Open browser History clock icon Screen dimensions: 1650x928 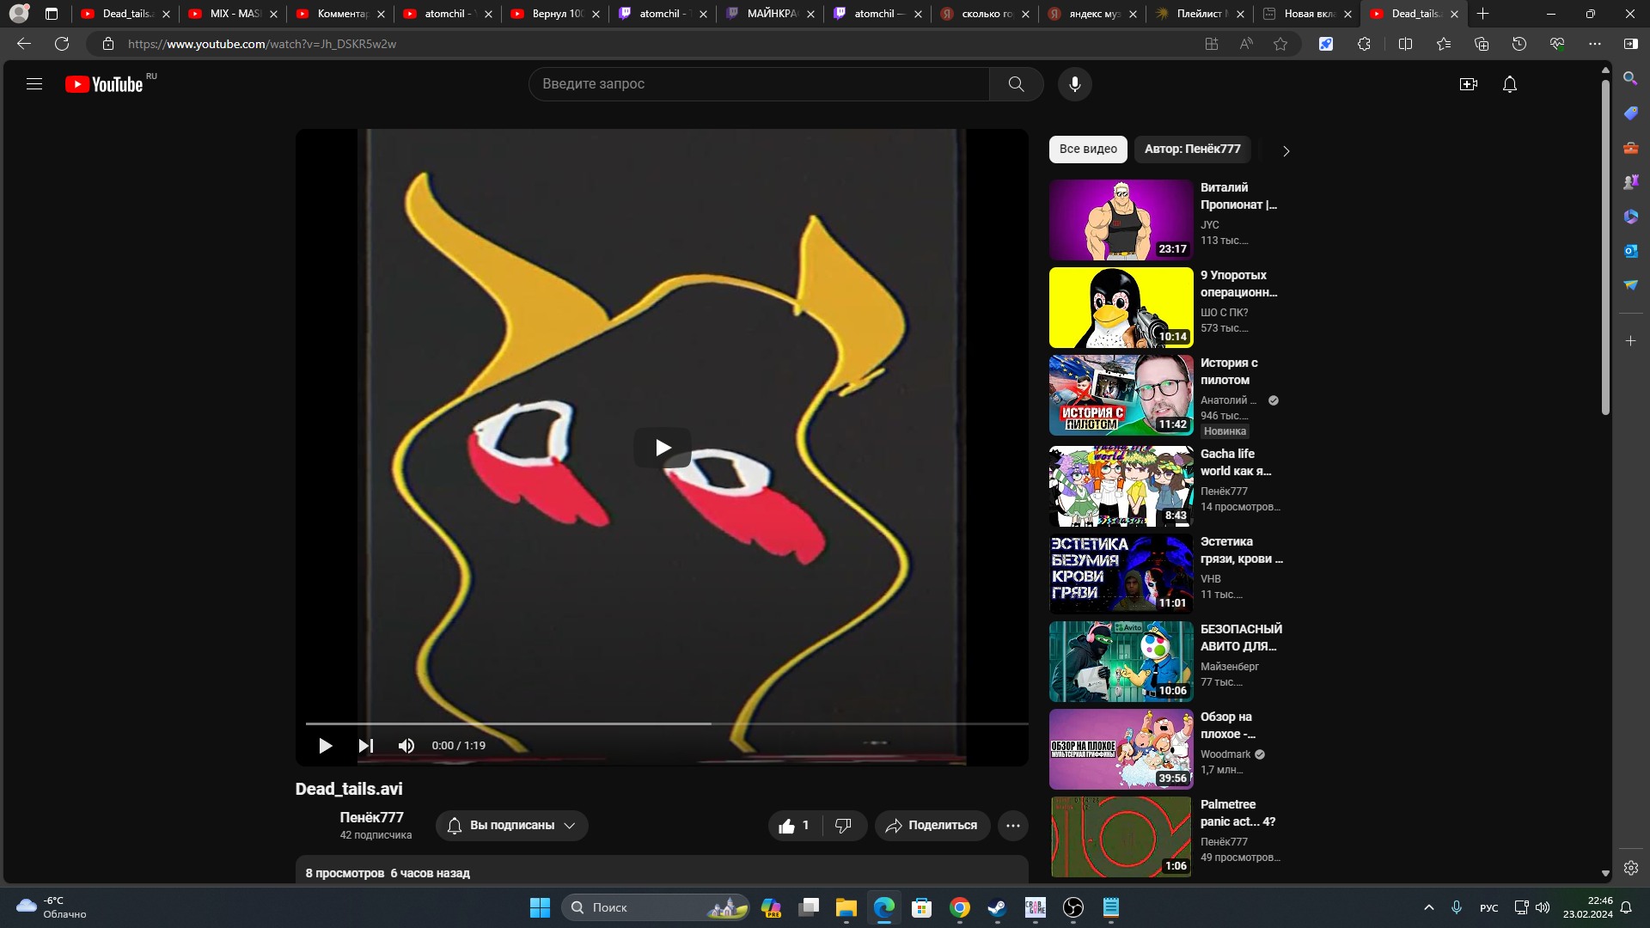click(1519, 44)
